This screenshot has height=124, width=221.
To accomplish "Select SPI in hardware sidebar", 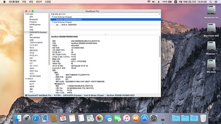I will [31, 35].
